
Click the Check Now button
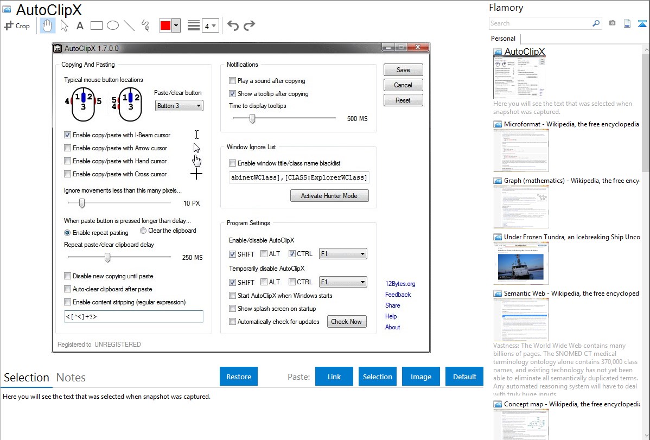(x=347, y=321)
